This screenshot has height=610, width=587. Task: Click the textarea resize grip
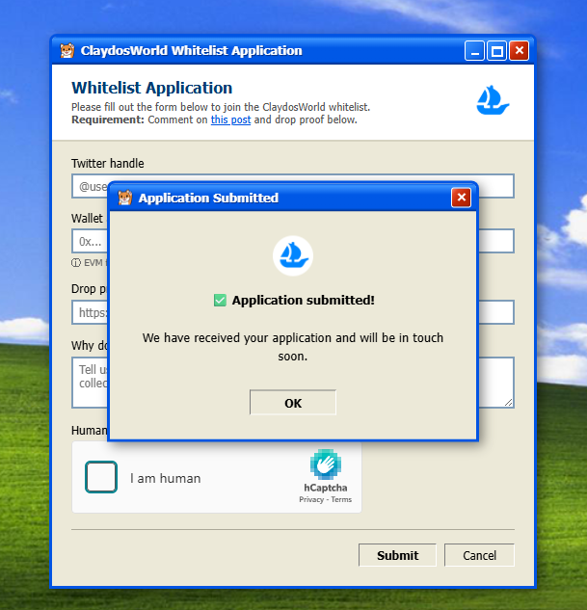coord(508,403)
